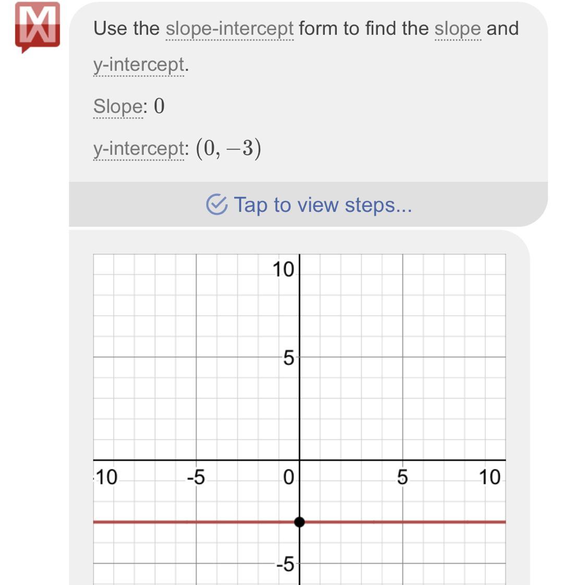Select the slope value 0
Image resolution: width=563 pixels, height=585 pixels.
tap(160, 107)
